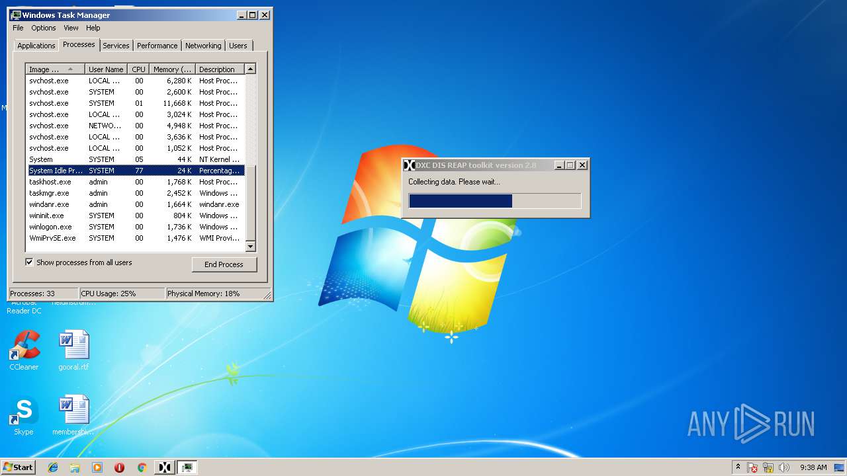Click the process list scroll down arrow
Viewport: 847px width, 476px height.
coord(250,247)
